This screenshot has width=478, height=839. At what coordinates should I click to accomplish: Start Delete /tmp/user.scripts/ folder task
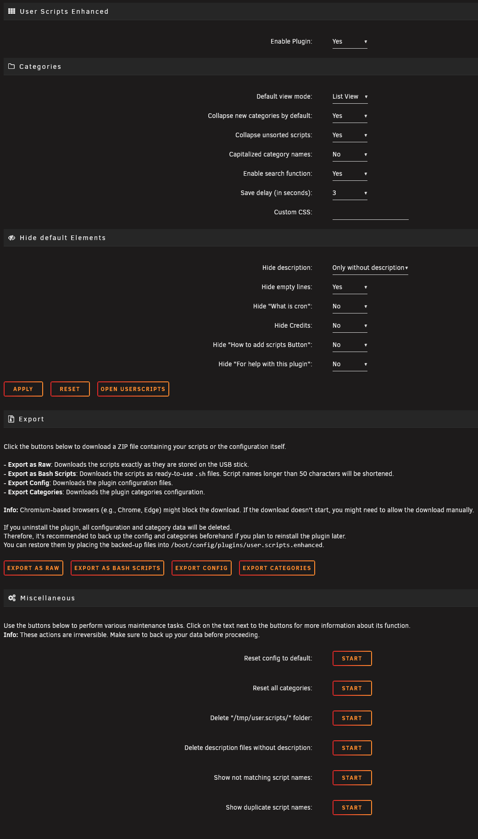(x=352, y=718)
